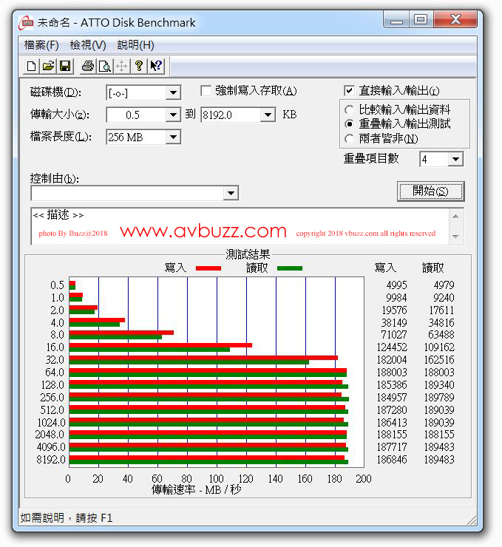Enable the 強制寫入存取 checkbox
The width and height of the screenshot is (502, 547).
(206, 91)
